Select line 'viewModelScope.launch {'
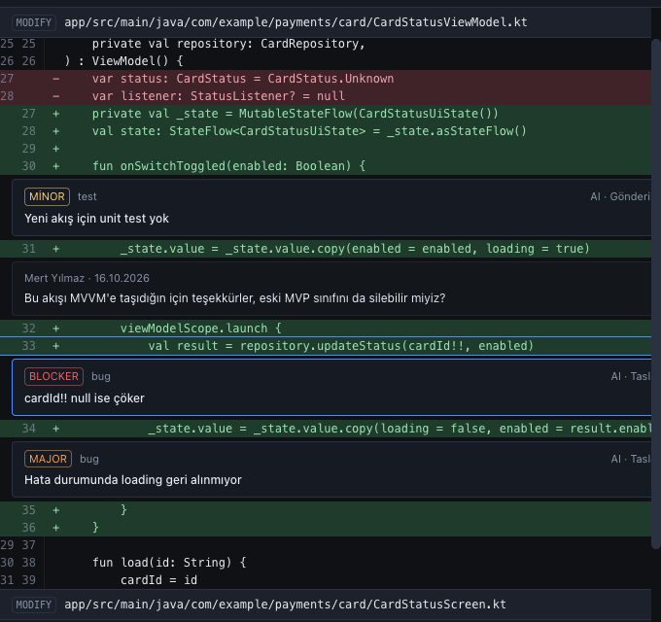Screen dimensions: 661x622 (x=326, y=328)
